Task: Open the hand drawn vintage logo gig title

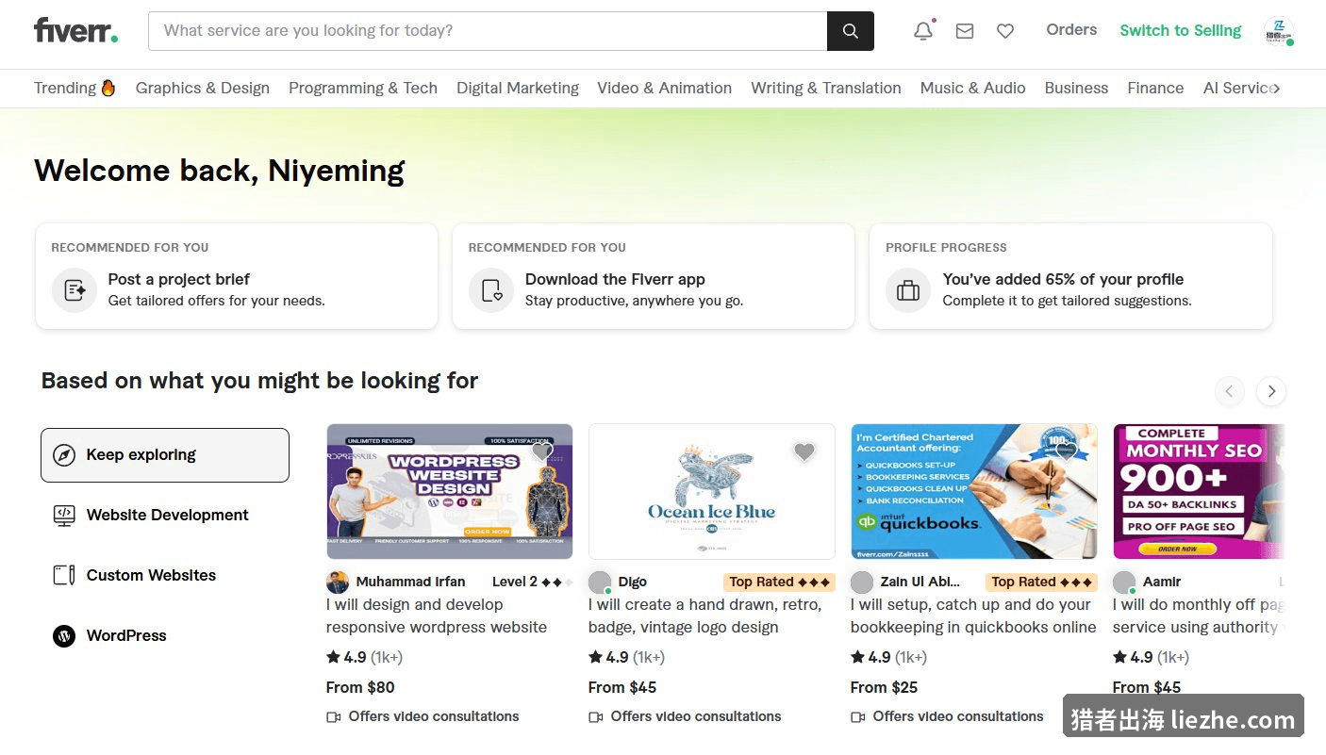Action: click(704, 616)
